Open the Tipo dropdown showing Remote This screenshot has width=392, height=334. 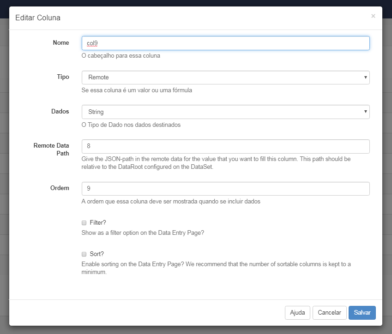(x=225, y=78)
